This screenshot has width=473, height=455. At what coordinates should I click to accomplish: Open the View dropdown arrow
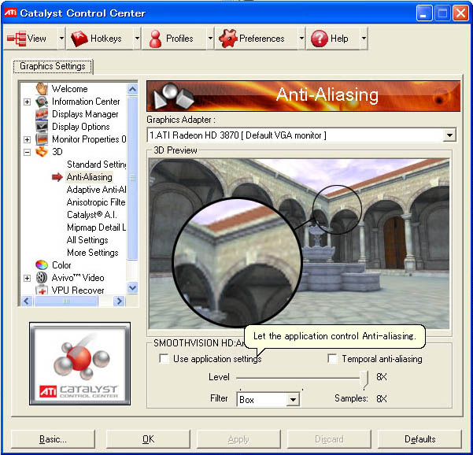61,39
